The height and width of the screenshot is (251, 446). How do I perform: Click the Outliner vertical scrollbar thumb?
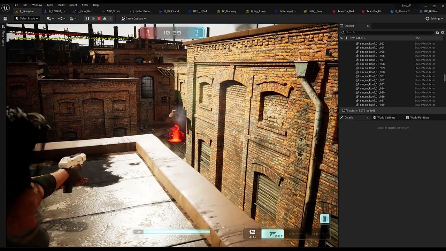pyautogui.click(x=444, y=78)
